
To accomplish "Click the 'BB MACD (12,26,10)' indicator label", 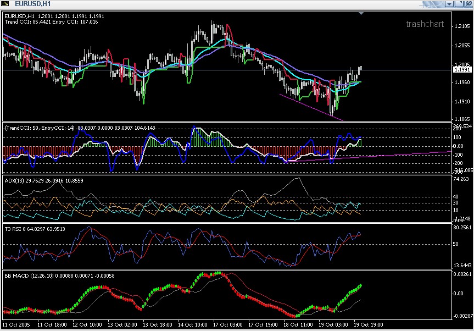I will [x=29, y=275].
